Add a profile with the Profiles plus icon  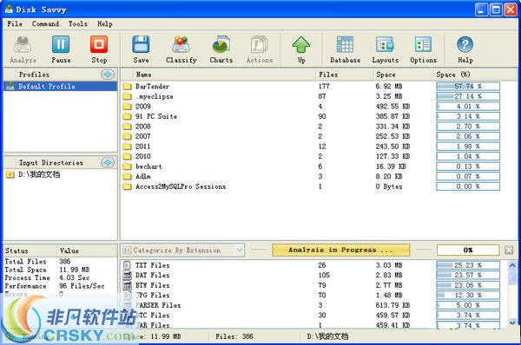point(108,75)
